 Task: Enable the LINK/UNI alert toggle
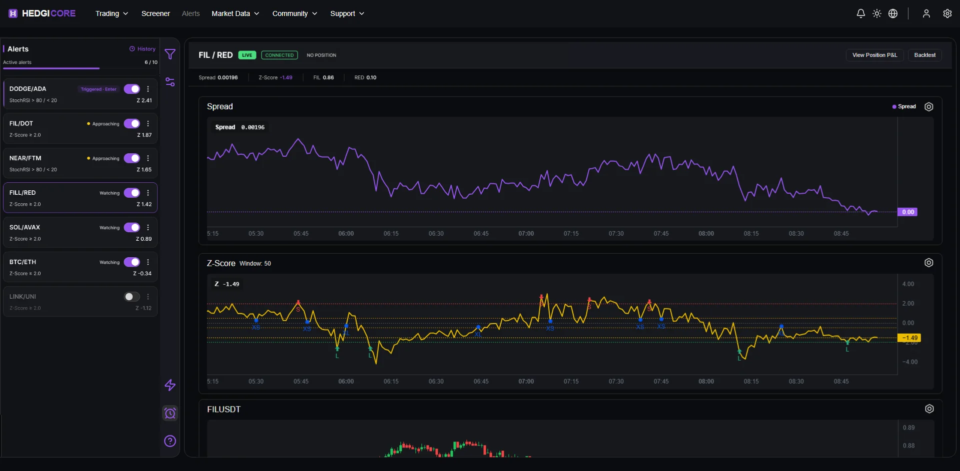click(132, 297)
